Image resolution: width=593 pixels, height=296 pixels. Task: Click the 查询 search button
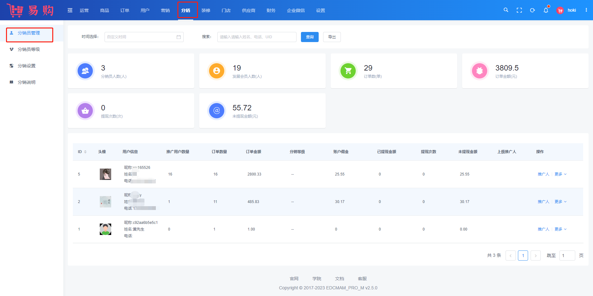click(309, 37)
